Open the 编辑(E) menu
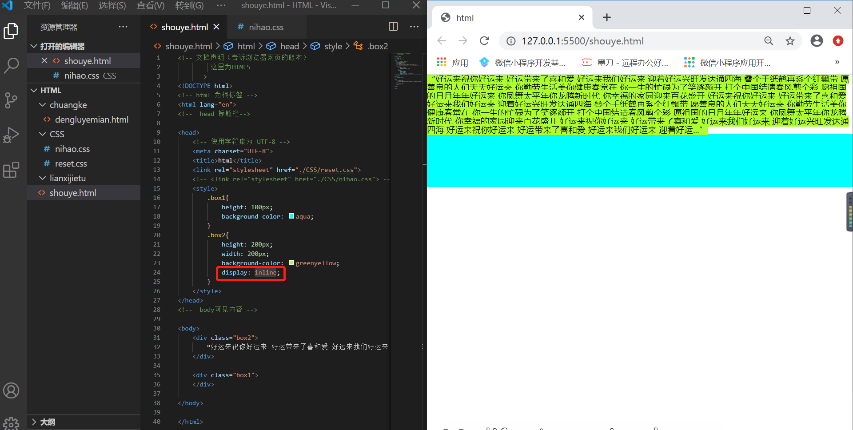This screenshot has width=853, height=430. pyautogui.click(x=75, y=5)
